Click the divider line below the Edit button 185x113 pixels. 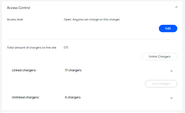point(92,39)
